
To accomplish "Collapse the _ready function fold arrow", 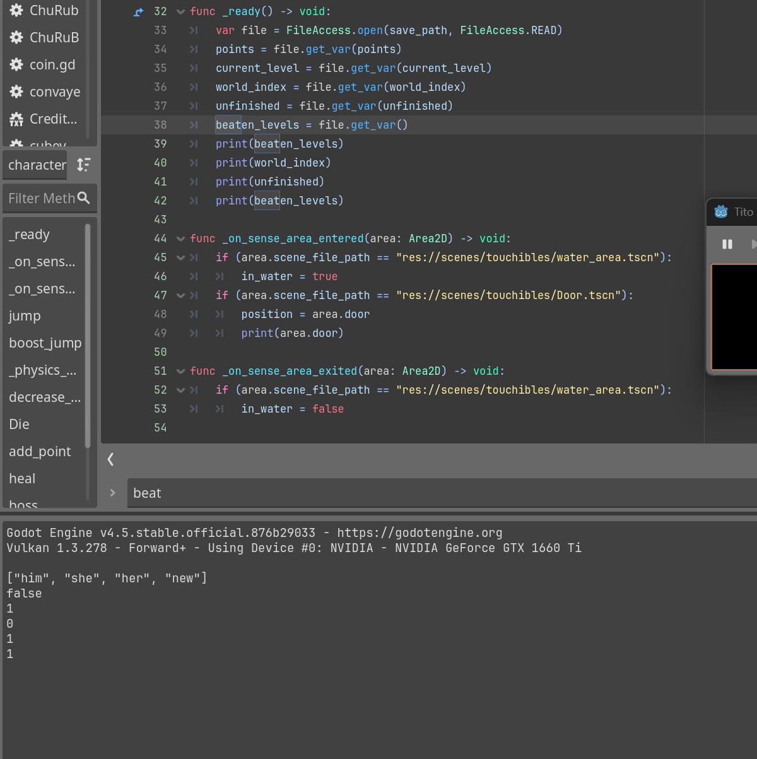I will point(181,12).
